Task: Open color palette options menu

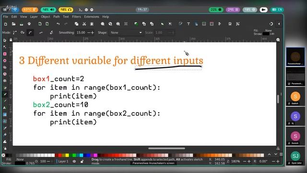Action: tap(281, 154)
